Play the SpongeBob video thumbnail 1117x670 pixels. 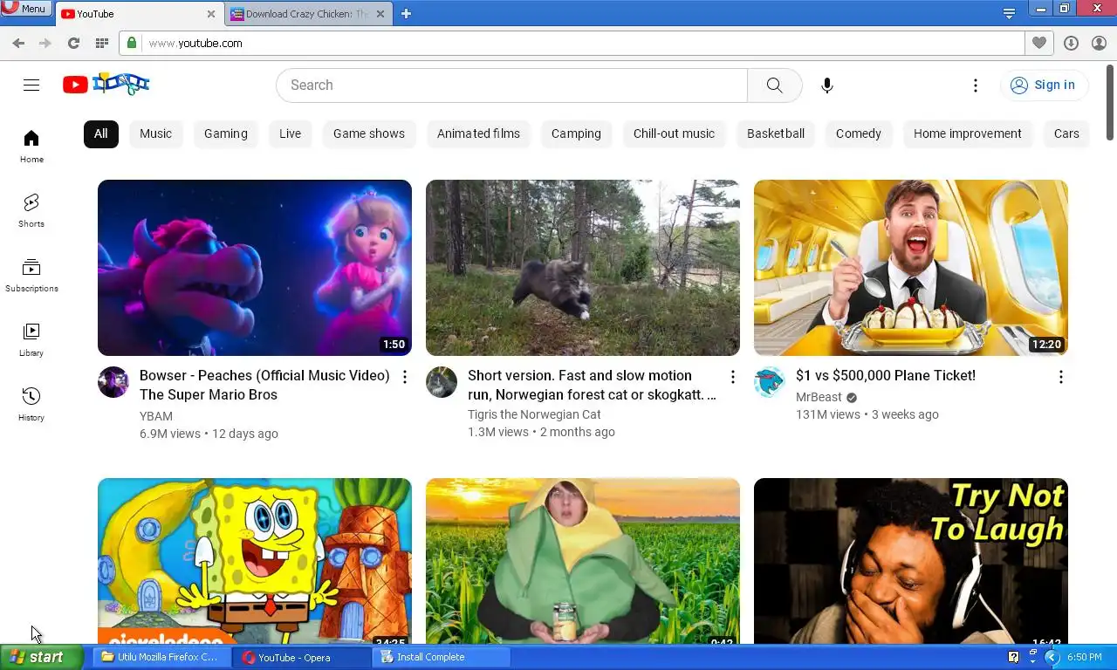[255, 561]
